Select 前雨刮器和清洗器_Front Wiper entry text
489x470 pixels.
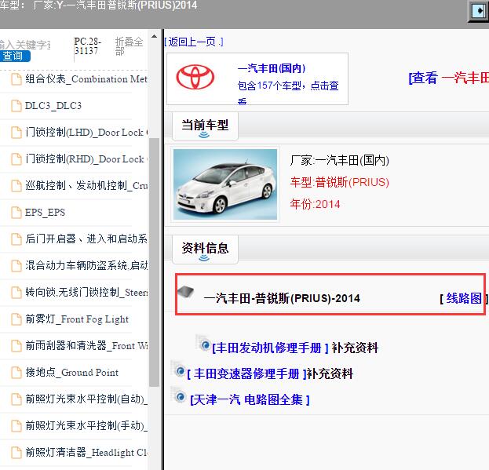coord(86,346)
